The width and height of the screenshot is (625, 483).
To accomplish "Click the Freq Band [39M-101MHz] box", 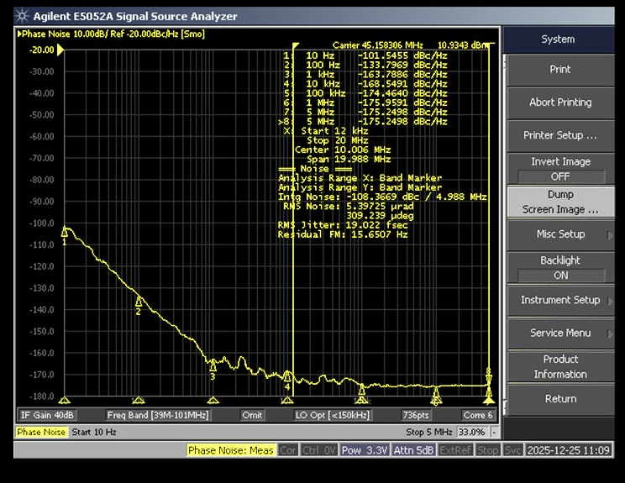I will 158,415.
